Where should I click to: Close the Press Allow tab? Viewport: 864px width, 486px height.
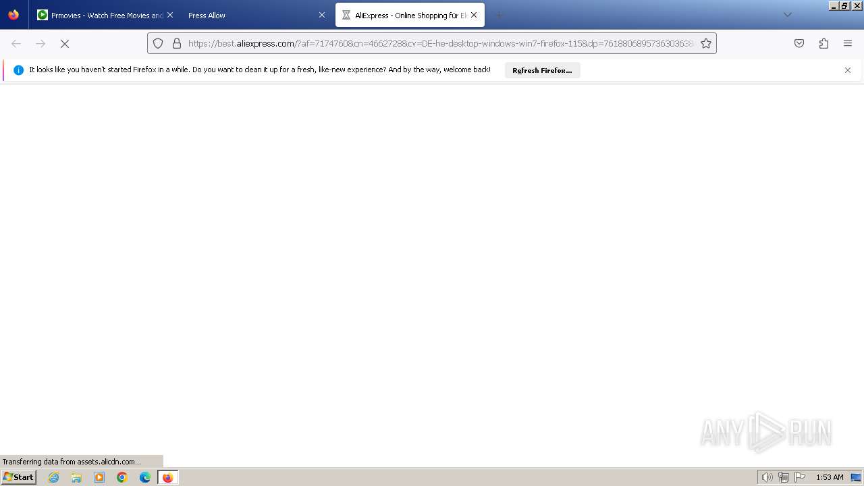[322, 15]
